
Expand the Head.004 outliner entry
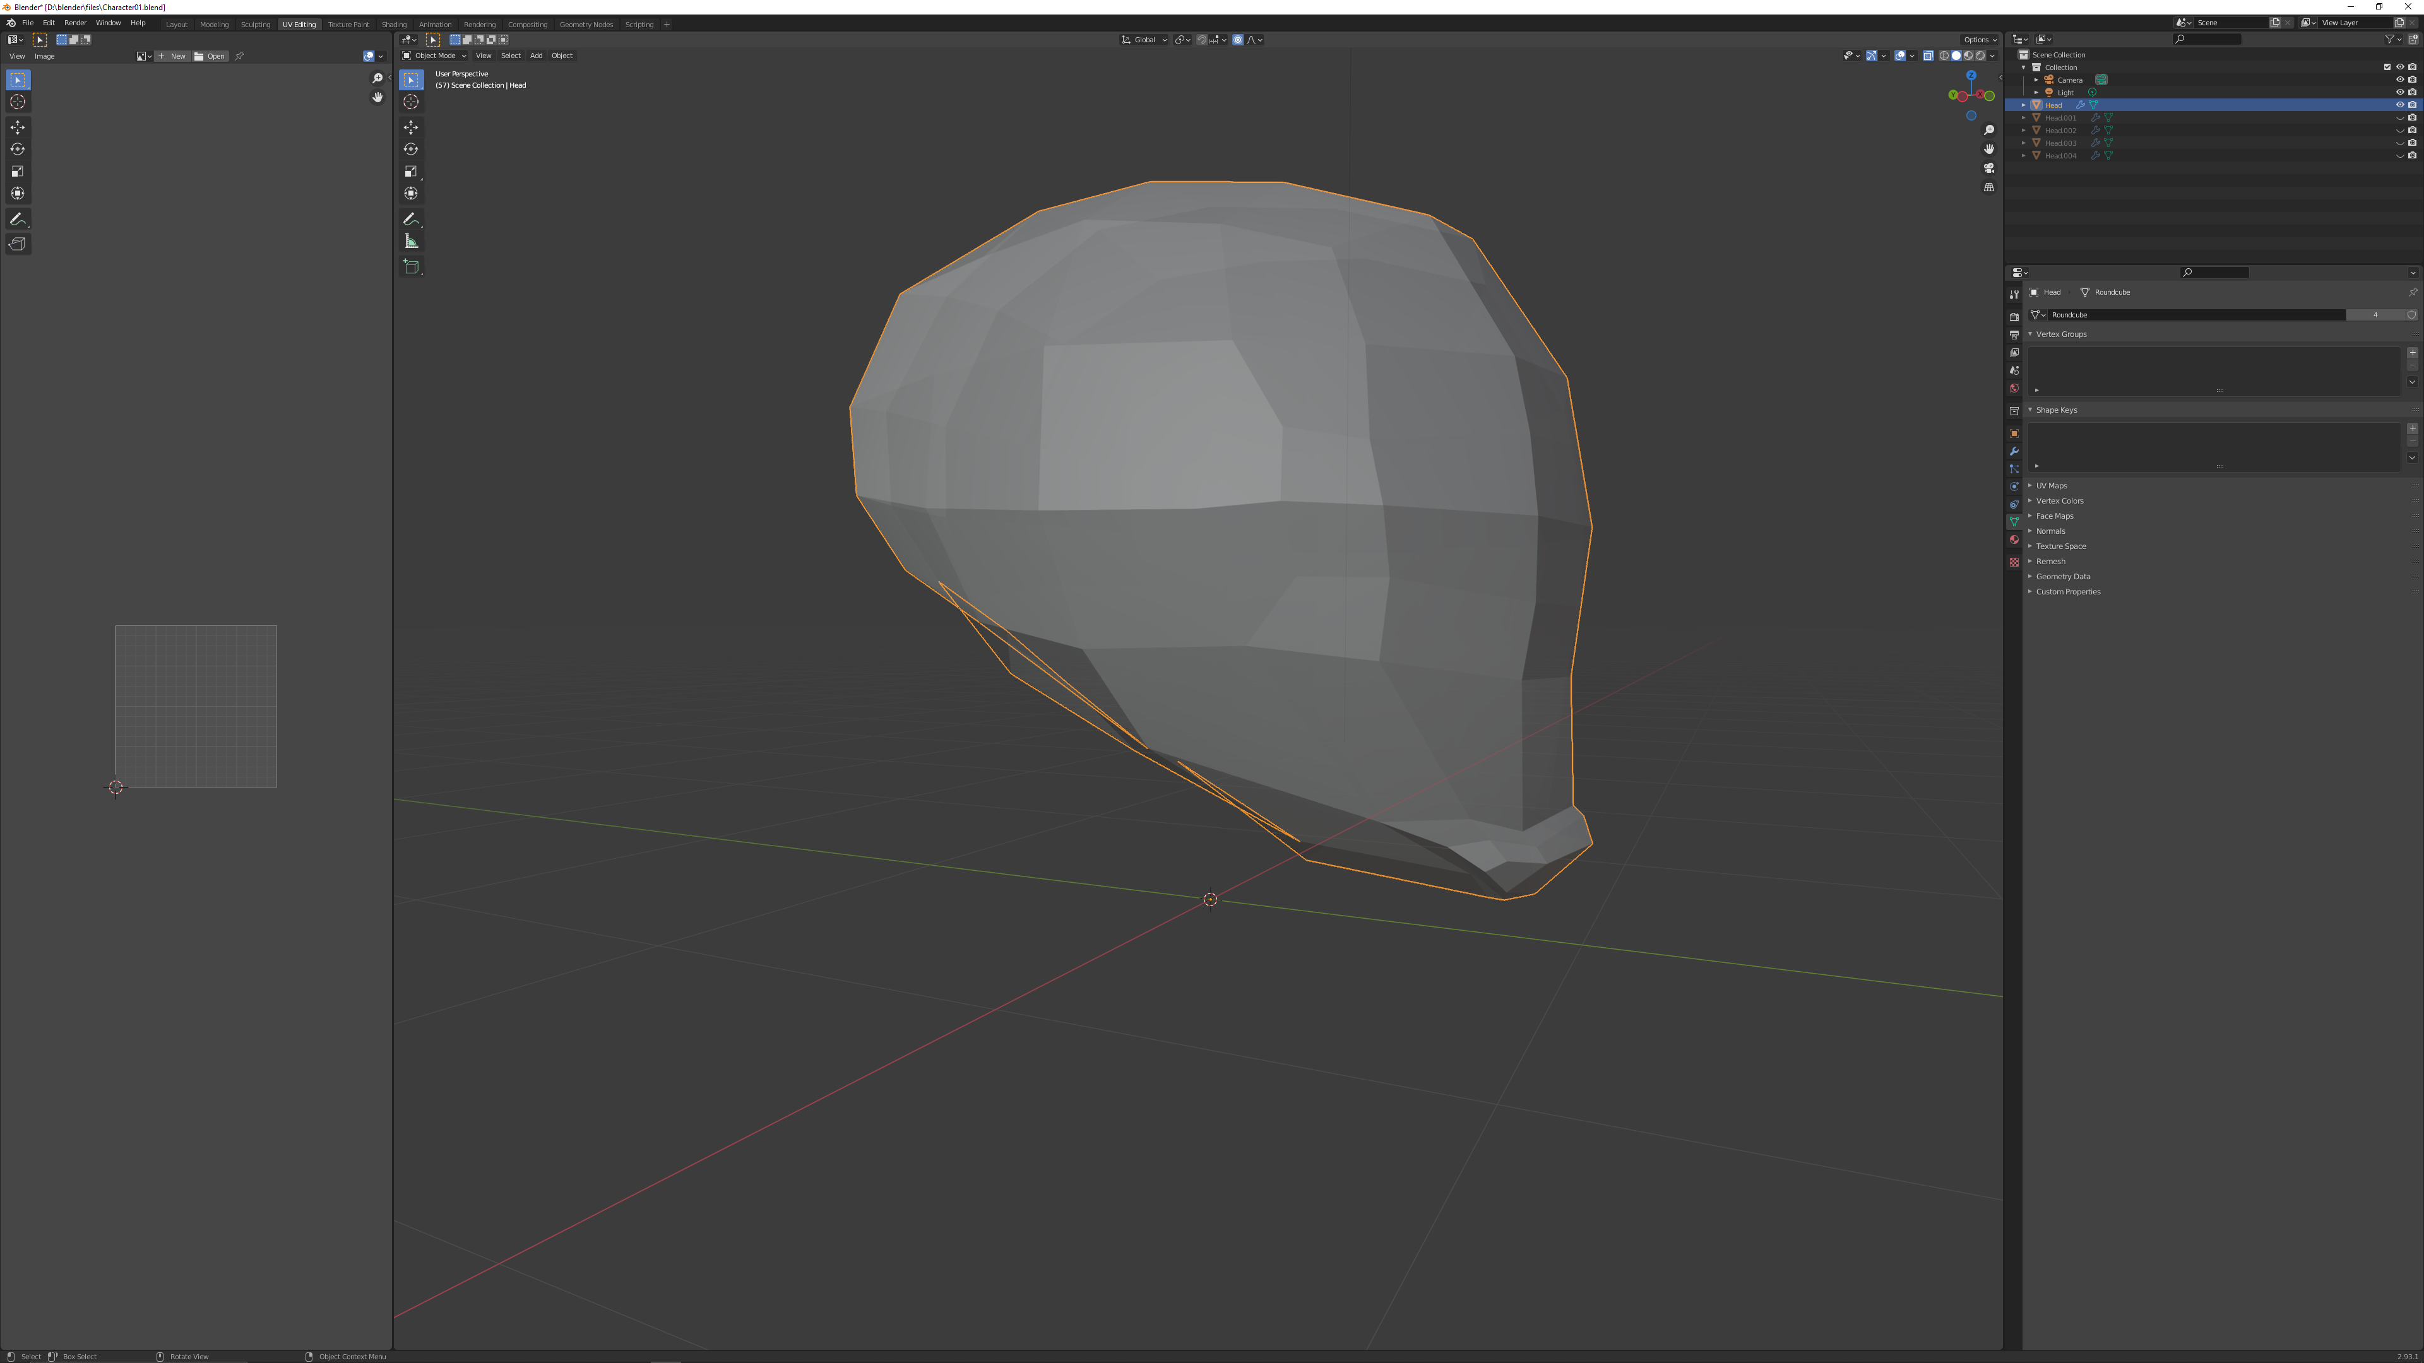click(2024, 156)
